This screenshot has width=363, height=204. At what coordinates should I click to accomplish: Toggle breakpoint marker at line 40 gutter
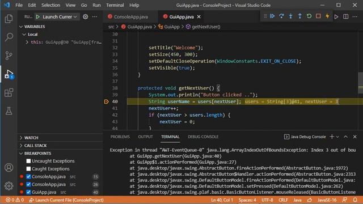(106, 101)
